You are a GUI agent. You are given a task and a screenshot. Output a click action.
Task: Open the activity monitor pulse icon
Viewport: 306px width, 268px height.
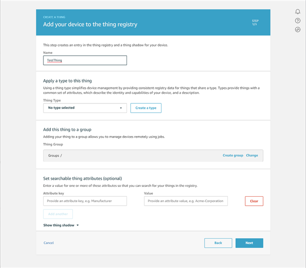click(x=298, y=30)
